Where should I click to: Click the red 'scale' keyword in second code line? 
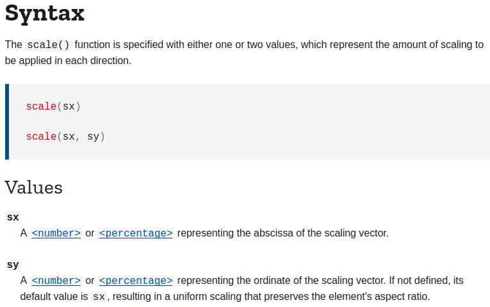(x=41, y=137)
